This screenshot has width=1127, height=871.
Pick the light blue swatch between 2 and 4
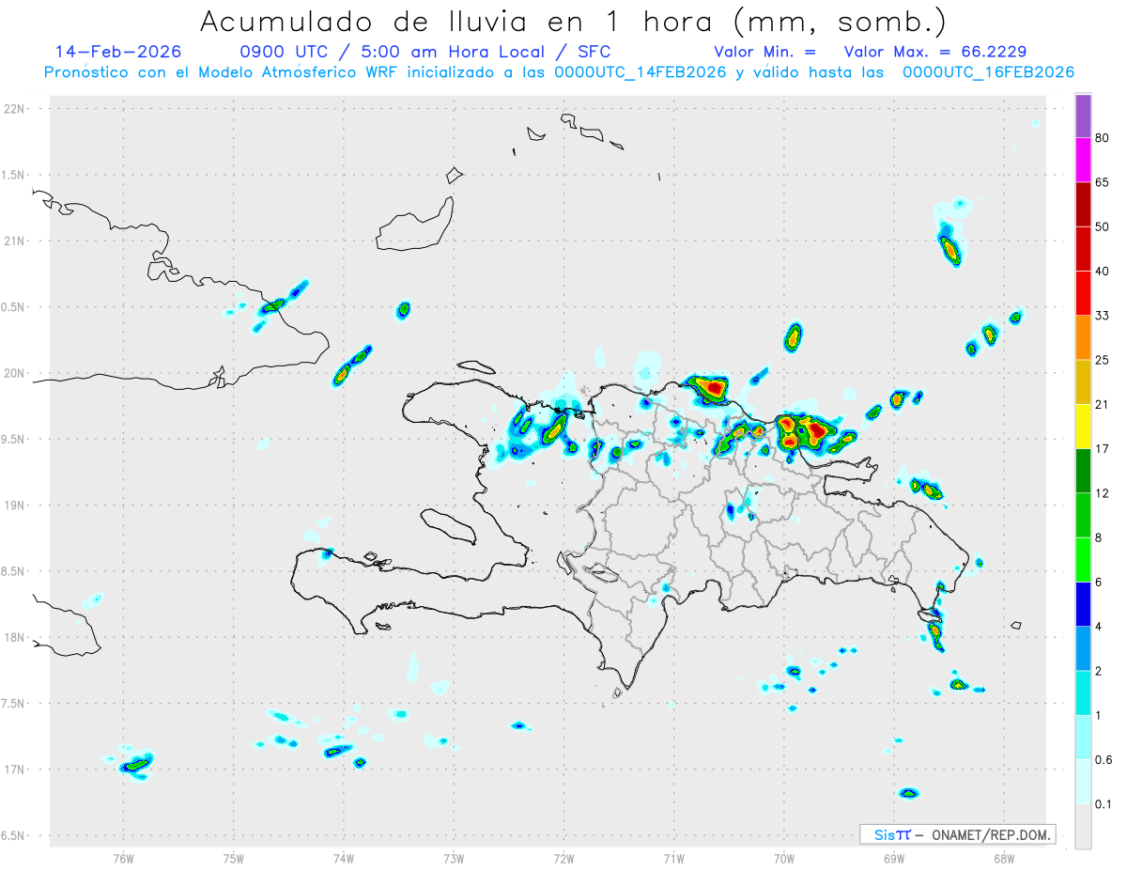(x=1083, y=648)
